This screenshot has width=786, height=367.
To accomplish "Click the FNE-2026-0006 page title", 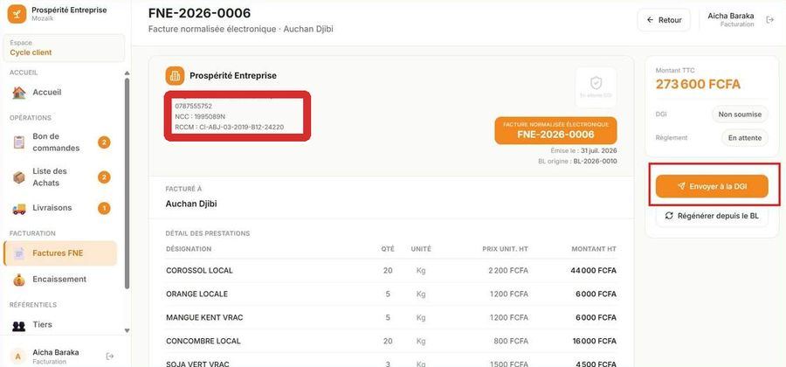I will (199, 13).
